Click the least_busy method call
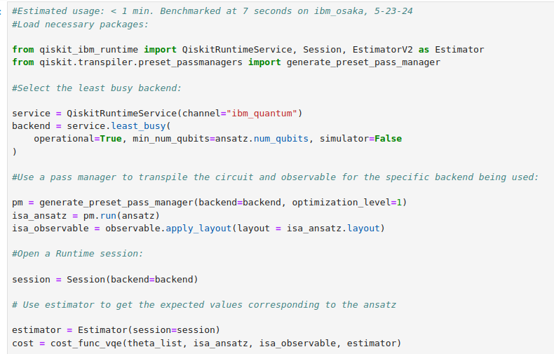Viewport: 554px width, 354px height. tap(138, 126)
